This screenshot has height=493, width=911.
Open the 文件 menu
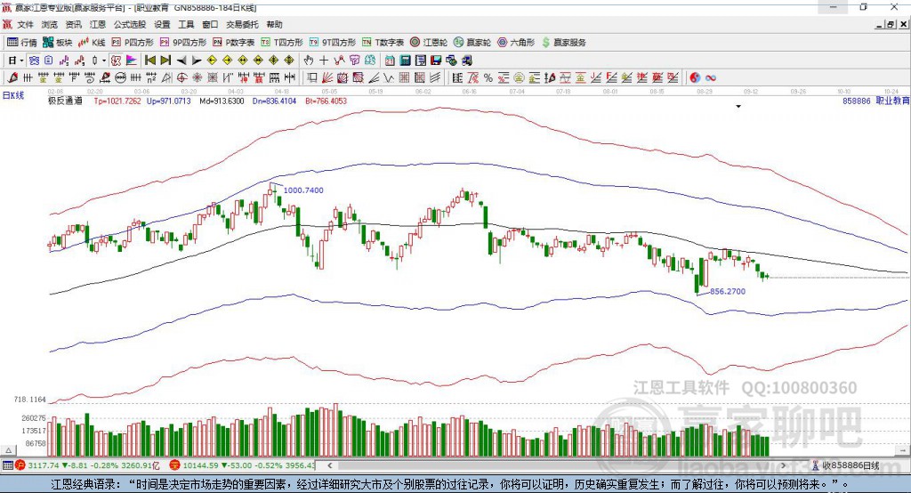click(x=25, y=24)
